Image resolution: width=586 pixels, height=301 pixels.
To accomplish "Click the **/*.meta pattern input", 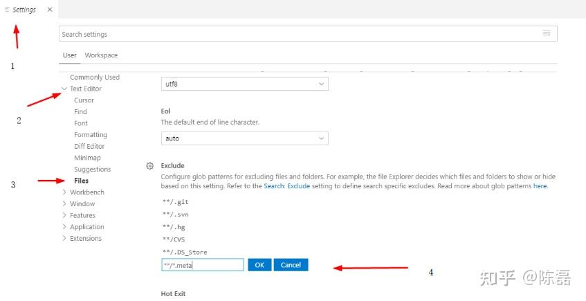I will point(202,265).
